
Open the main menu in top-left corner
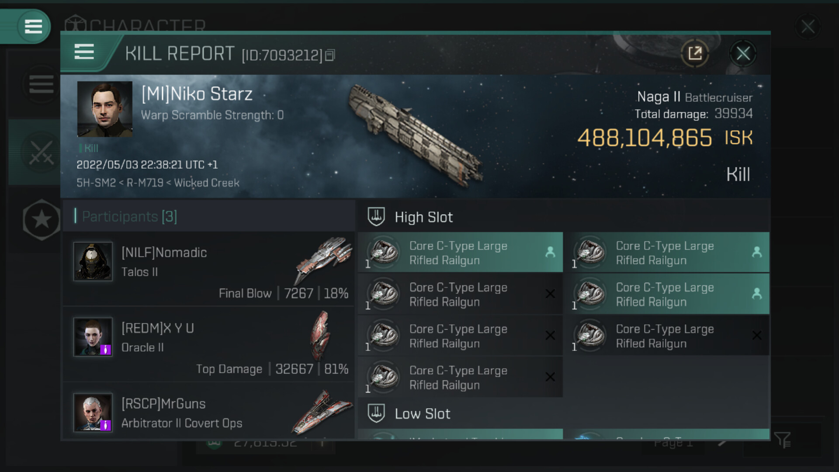[33, 26]
